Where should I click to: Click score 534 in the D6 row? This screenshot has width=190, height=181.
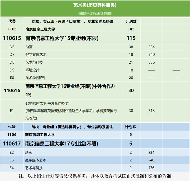pos(152,47)
